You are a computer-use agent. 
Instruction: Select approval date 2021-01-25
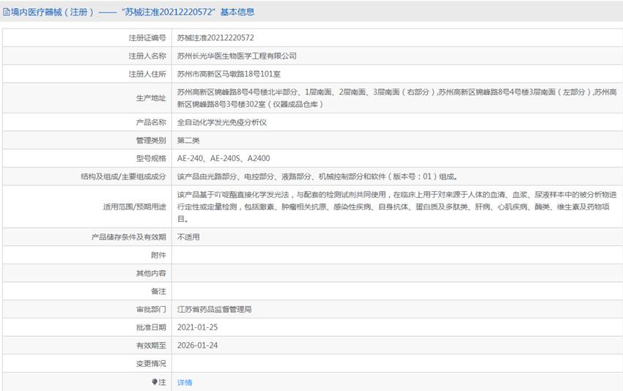click(197, 327)
